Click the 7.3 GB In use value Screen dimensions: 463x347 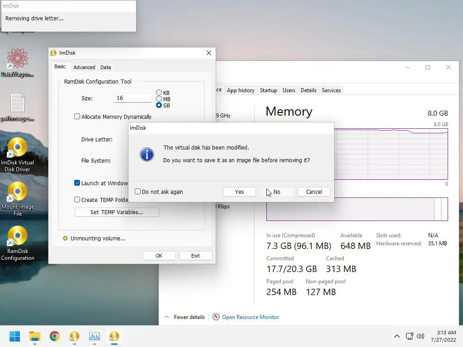[298, 246]
